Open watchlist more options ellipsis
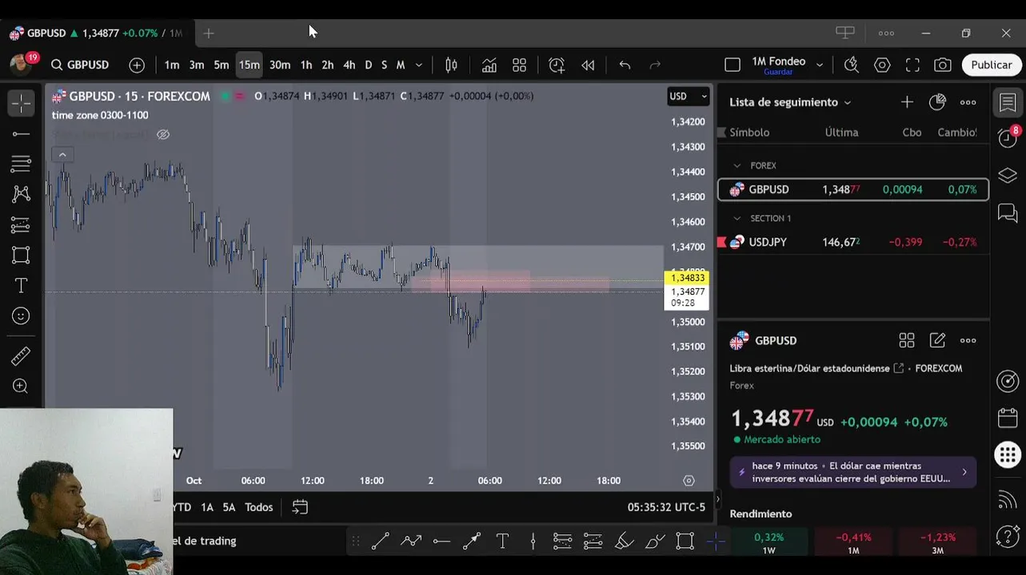This screenshot has width=1026, height=575. click(968, 102)
